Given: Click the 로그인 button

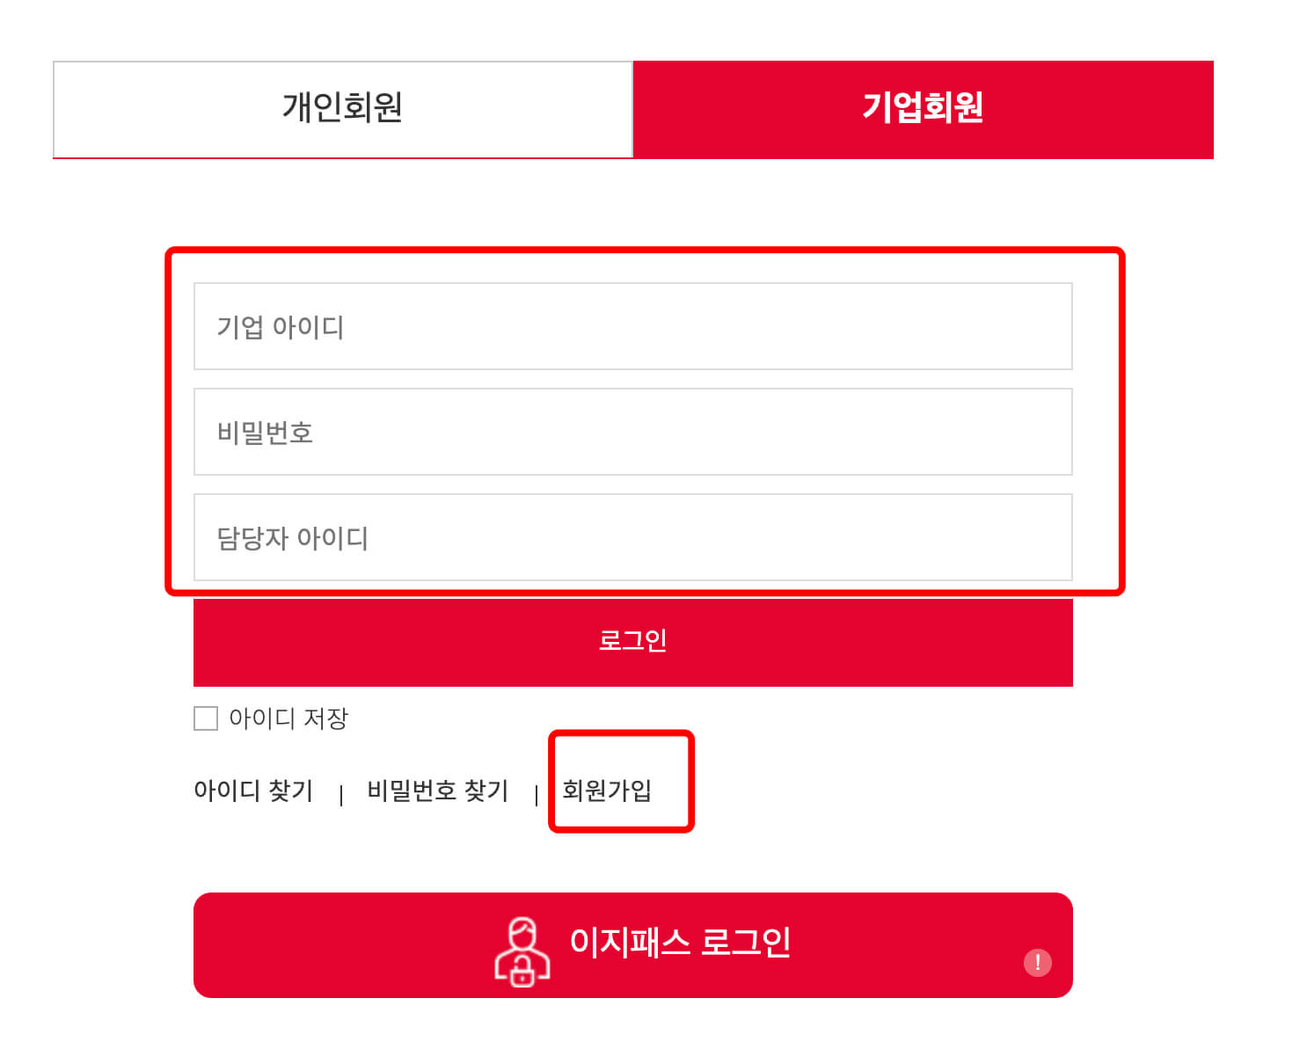Looking at the screenshot, I should [x=632, y=642].
